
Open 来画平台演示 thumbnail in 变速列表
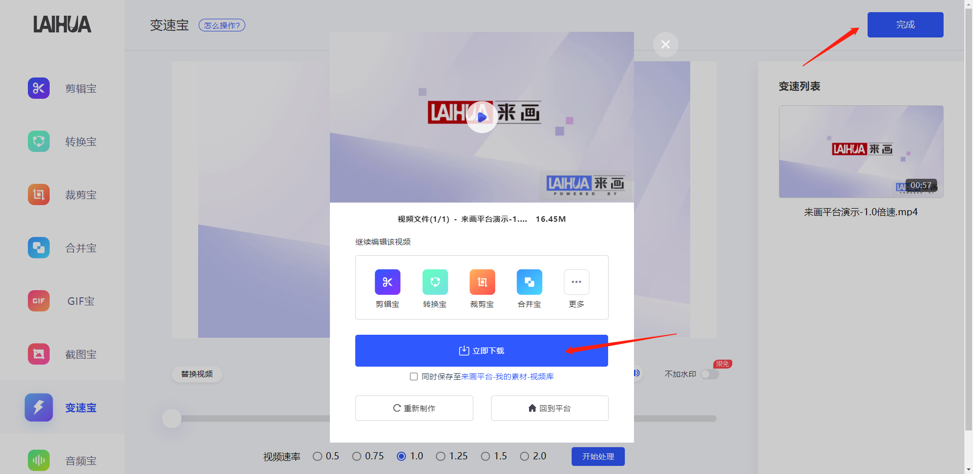pyautogui.click(x=861, y=151)
